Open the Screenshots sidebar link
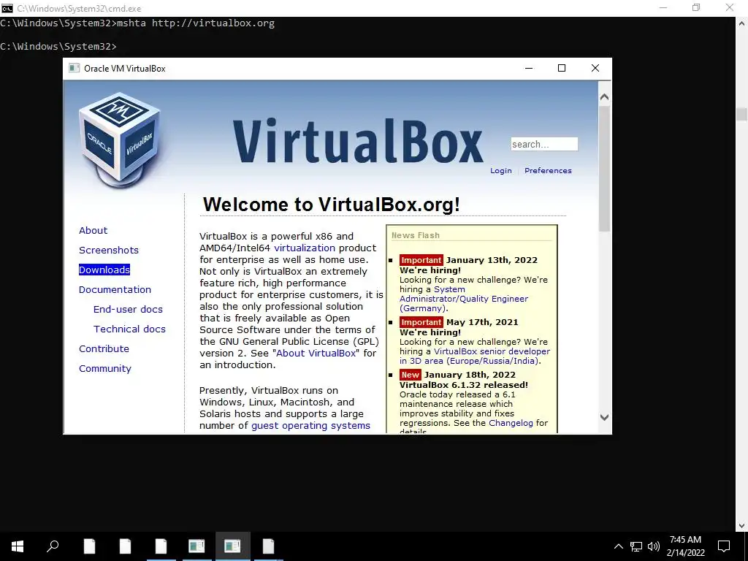 [x=109, y=250]
